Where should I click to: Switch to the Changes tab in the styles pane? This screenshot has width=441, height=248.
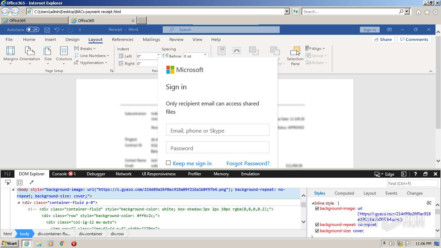click(414, 193)
